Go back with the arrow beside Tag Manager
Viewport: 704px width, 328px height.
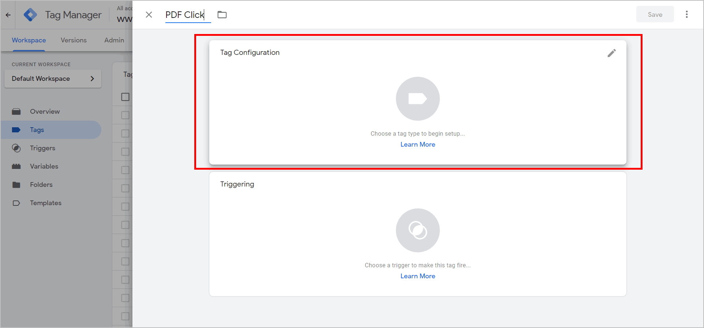coord(8,15)
